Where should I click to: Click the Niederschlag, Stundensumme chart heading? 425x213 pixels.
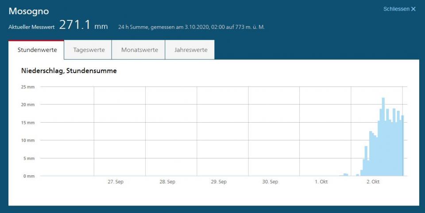click(69, 71)
